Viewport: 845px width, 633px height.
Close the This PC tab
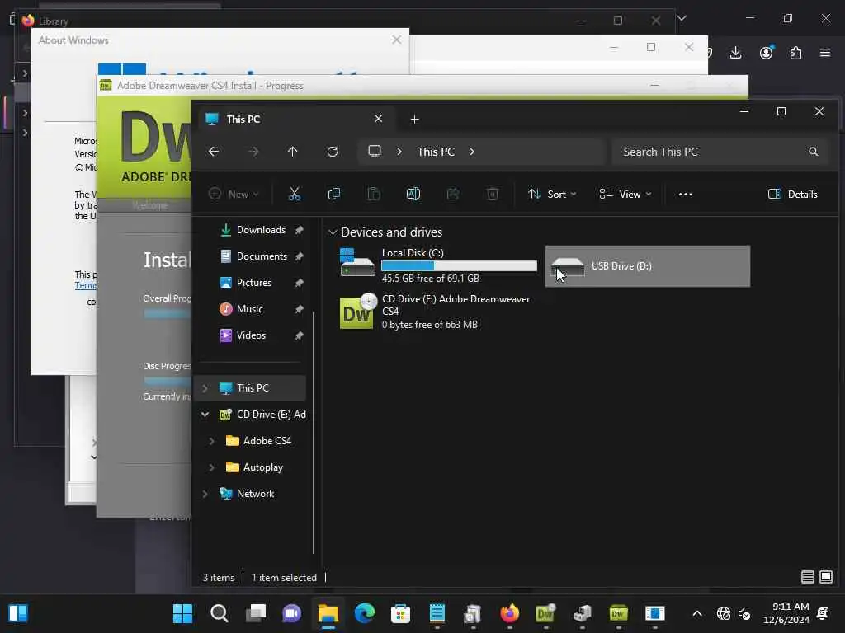click(x=378, y=119)
